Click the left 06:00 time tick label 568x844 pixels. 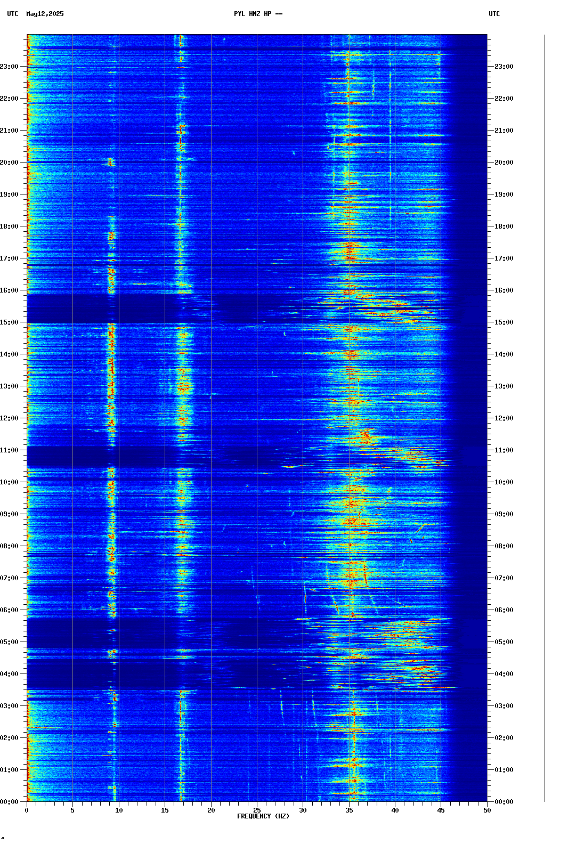(9, 610)
